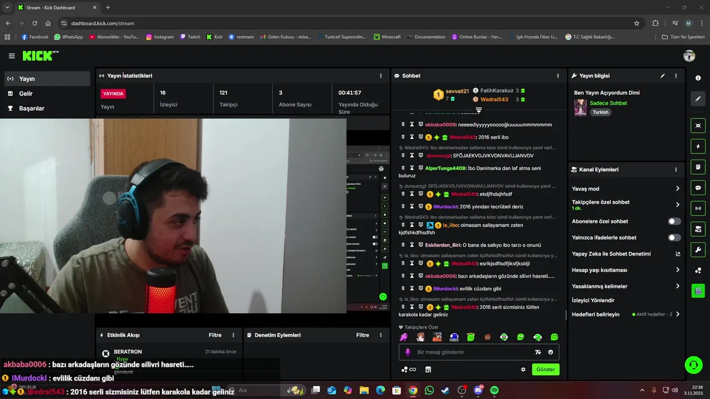This screenshot has width=710, height=399.
Task: Open the wrench tool icon in right sidebar
Action: tap(698, 249)
